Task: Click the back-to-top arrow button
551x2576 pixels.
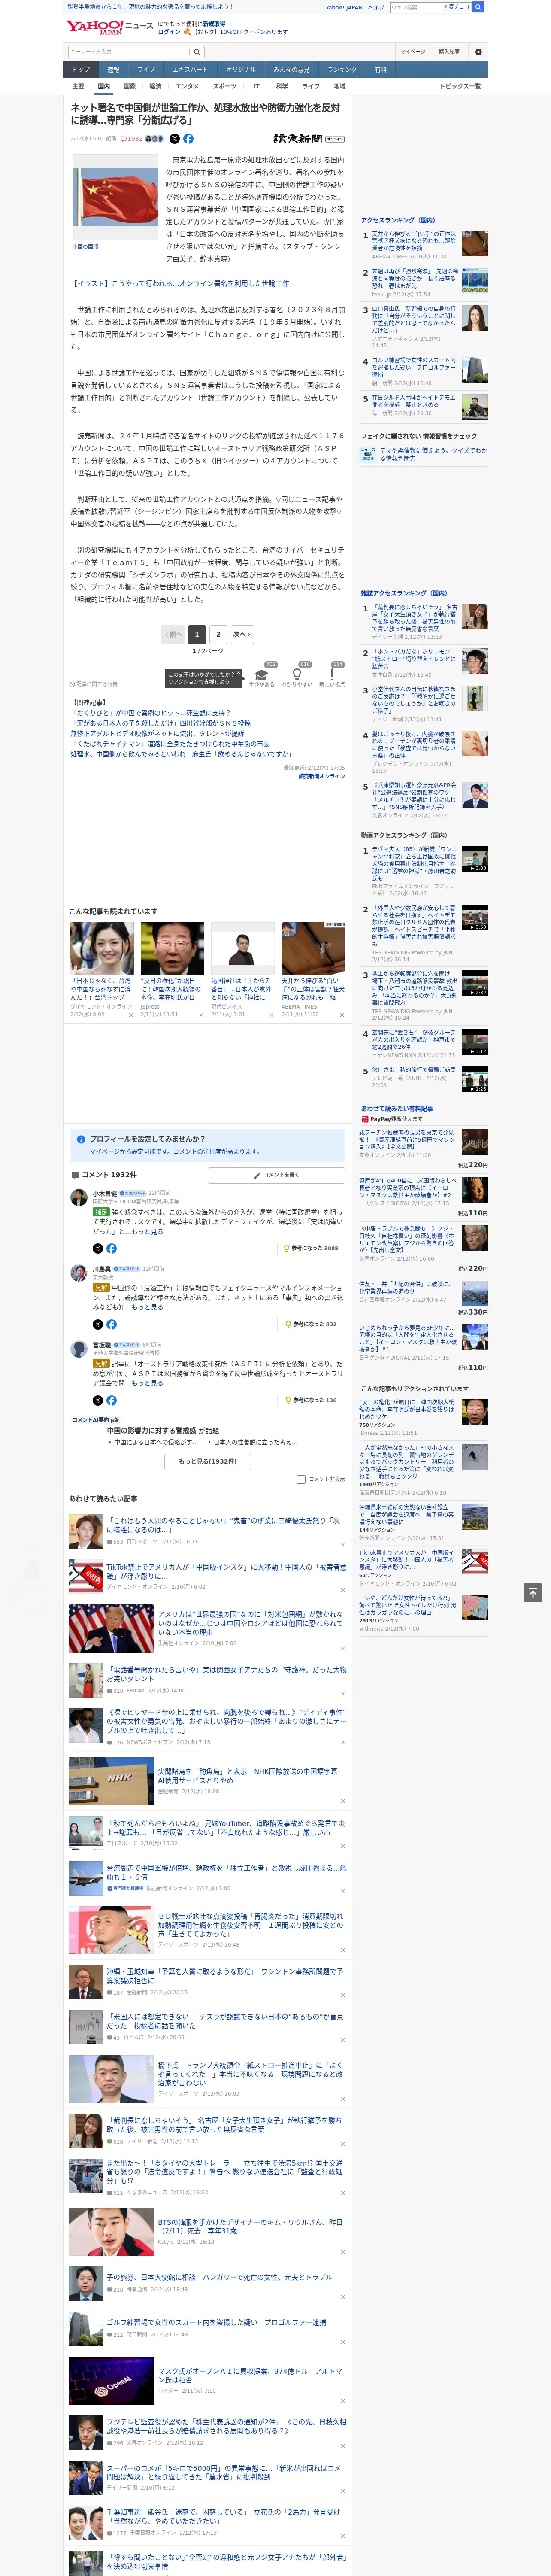Action: pyautogui.click(x=532, y=1592)
